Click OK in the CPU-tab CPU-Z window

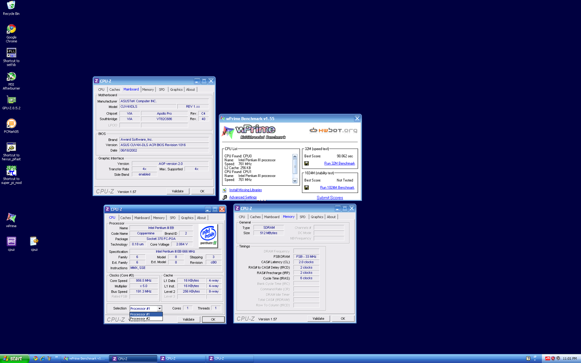pos(213,320)
